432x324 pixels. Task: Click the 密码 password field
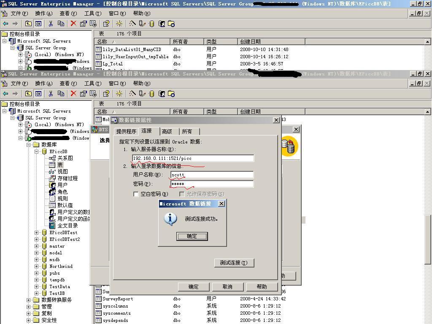pos(212,184)
